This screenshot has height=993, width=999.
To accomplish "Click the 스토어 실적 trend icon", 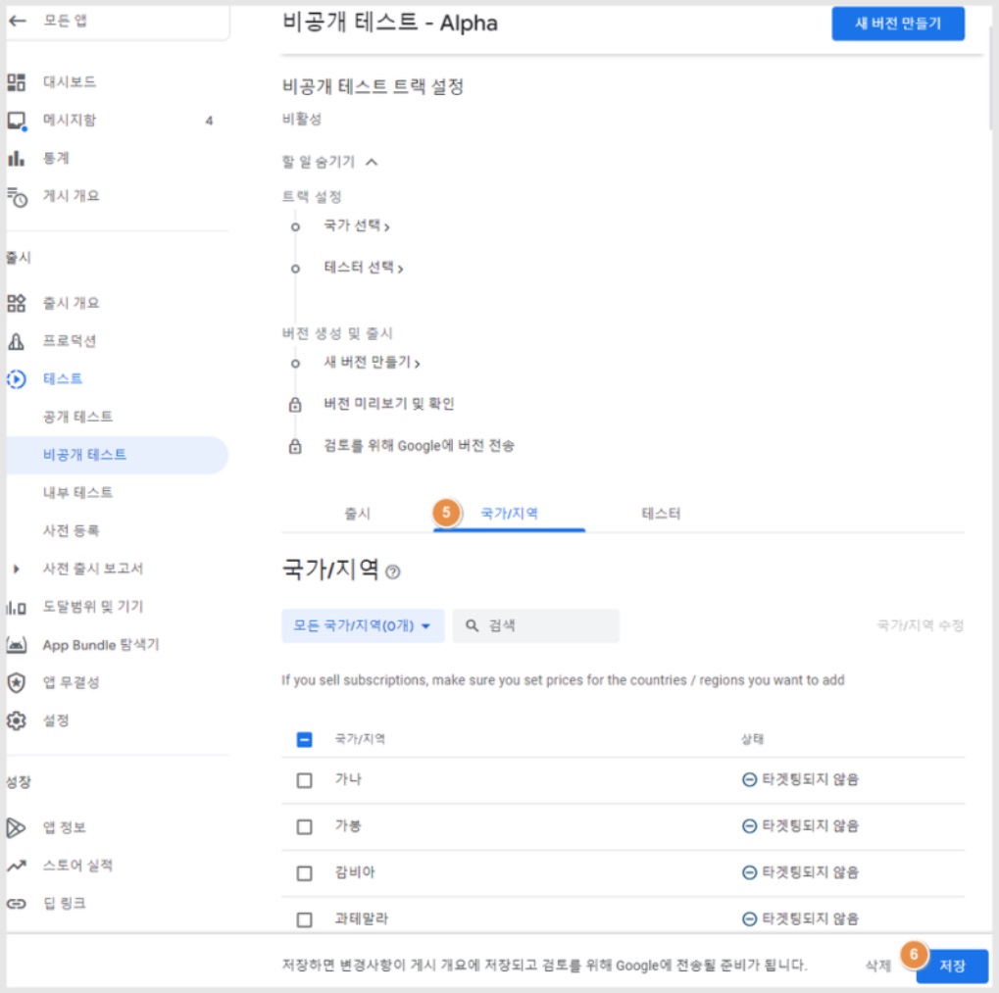I will click(x=17, y=866).
